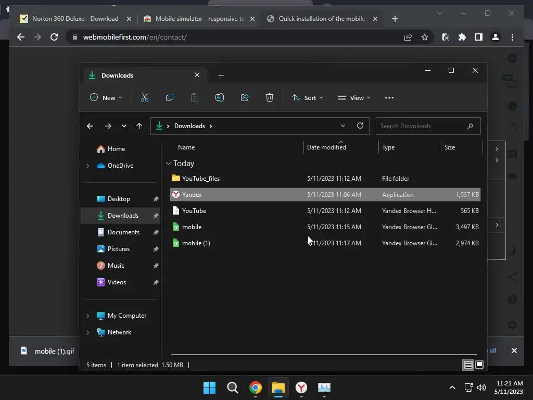The width and height of the screenshot is (533, 400).
Task: Bookmark this page with star icon
Action: click(425, 37)
